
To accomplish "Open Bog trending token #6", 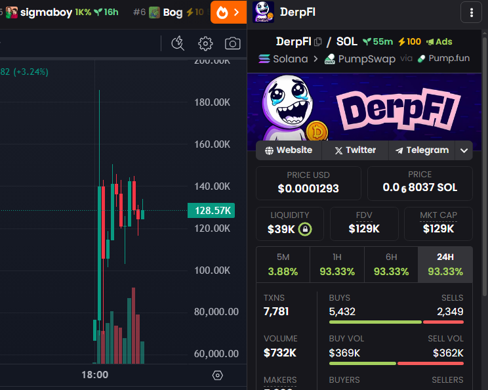I will click(169, 12).
